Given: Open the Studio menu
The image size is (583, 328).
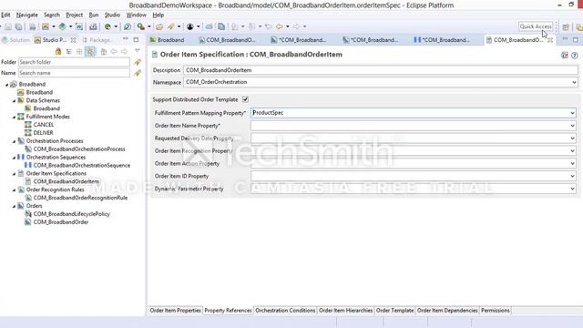Looking at the screenshot, I should pos(112,15).
